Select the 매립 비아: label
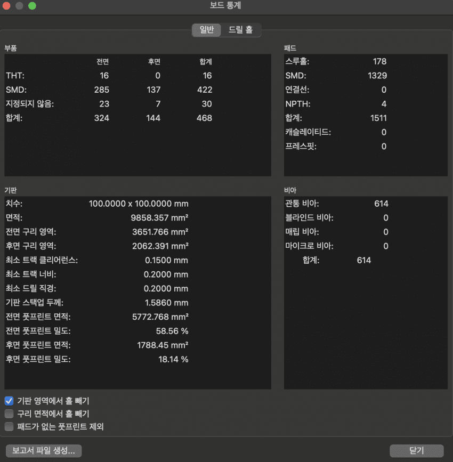The image size is (453, 462). coord(302,232)
